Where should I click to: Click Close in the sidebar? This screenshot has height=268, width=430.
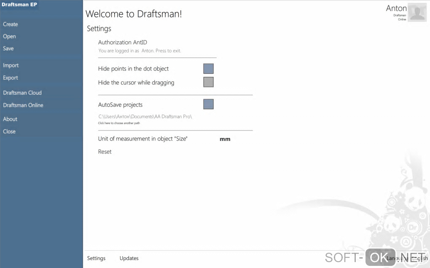(9, 132)
